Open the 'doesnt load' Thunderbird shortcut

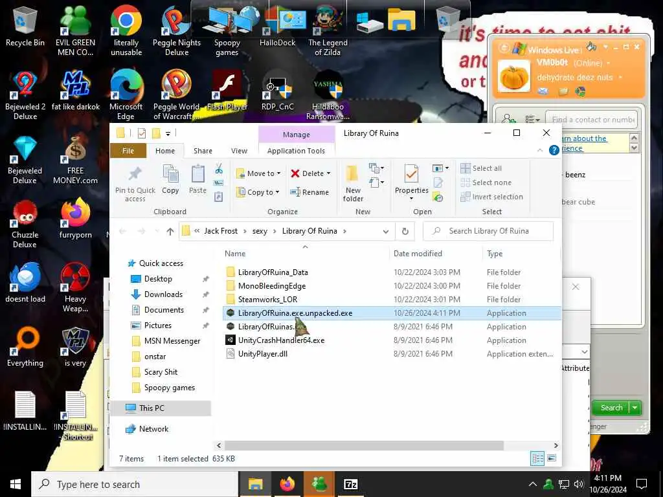25,282
